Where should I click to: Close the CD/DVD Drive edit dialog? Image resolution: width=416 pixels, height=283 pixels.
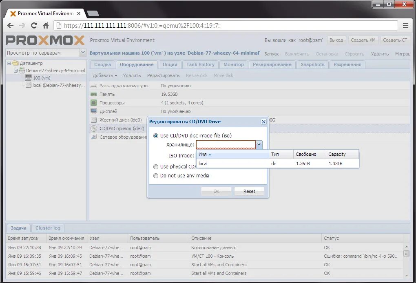pyautogui.click(x=263, y=122)
